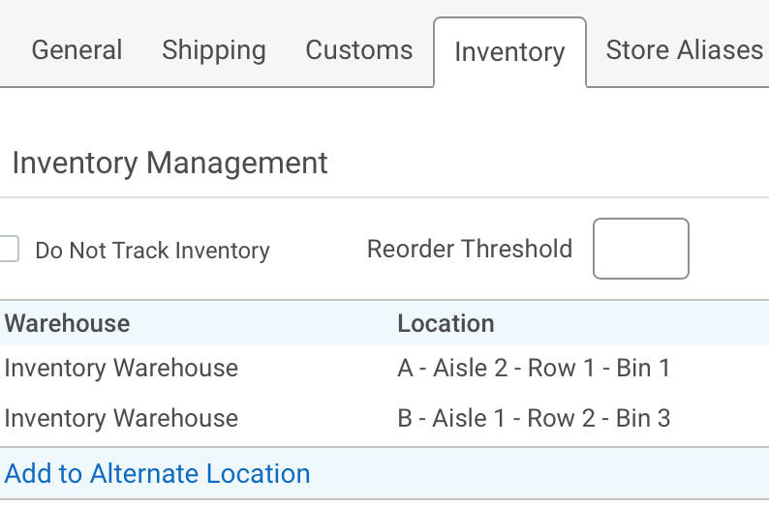The width and height of the screenshot is (769, 505).
Task: Open the Shipping tab
Action: [214, 50]
